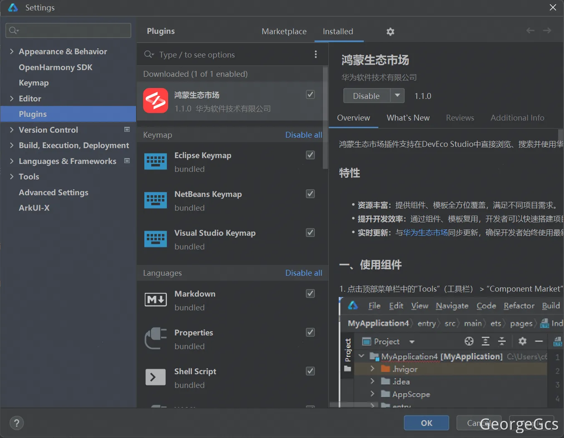The height and width of the screenshot is (438, 564).
Task: Click the Downloaded (1 of 1 enabled) header
Action: point(196,74)
